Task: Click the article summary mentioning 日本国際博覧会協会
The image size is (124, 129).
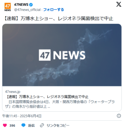Action: [x=60, y=104]
